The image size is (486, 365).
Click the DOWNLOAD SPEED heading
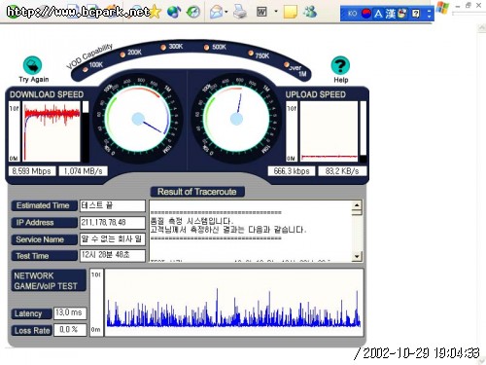[x=47, y=94]
